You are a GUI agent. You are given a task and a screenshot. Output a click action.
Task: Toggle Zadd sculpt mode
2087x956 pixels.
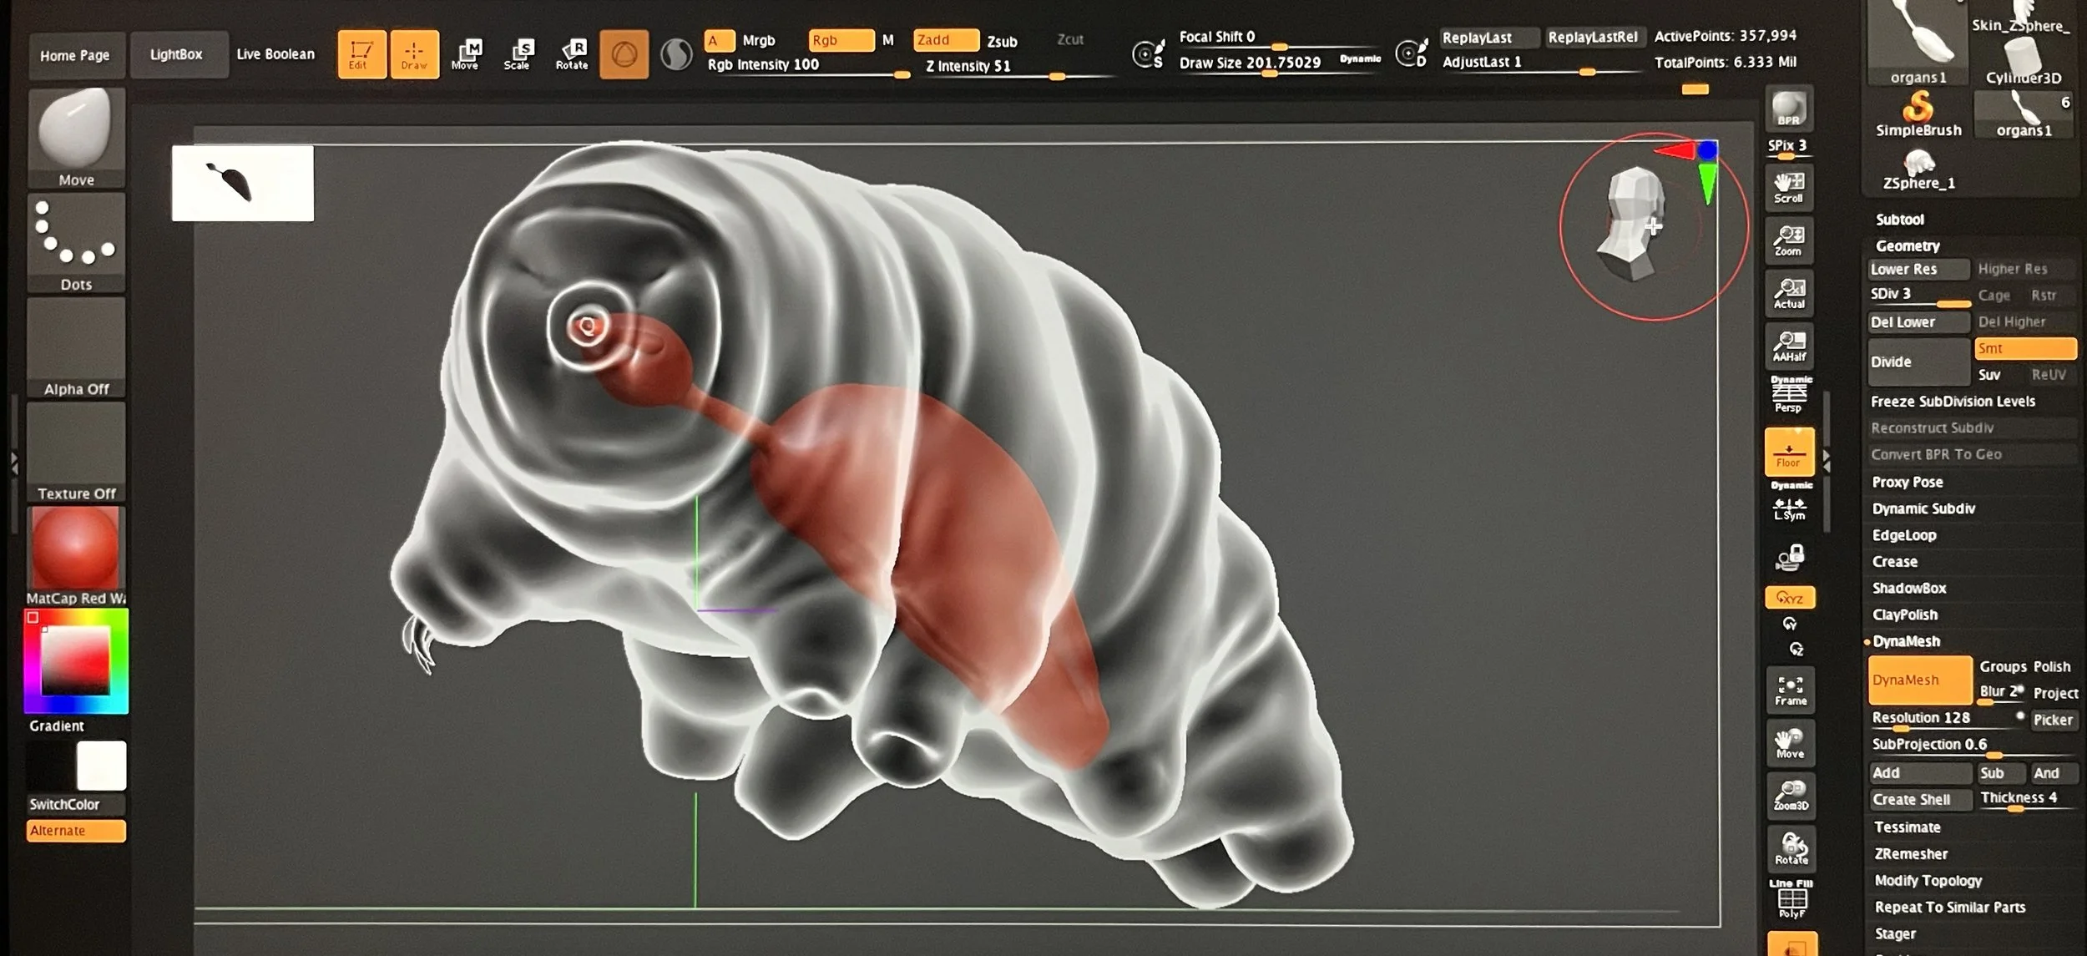(x=945, y=40)
